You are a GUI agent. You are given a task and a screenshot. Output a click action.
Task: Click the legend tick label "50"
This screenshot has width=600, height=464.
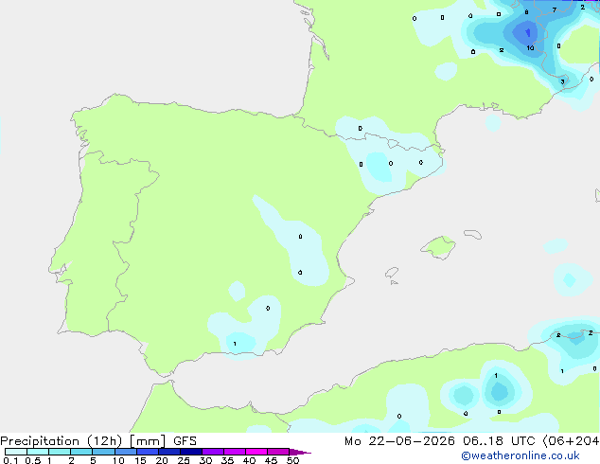pos(292,460)
